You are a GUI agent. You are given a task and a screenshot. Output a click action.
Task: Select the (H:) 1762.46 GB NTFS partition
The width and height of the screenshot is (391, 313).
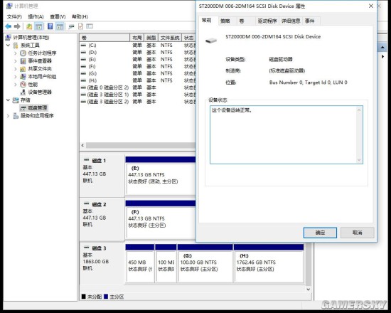[x=269, y=264]
